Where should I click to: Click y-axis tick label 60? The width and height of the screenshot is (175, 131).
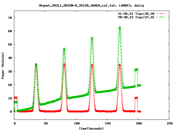pos(10,31)
